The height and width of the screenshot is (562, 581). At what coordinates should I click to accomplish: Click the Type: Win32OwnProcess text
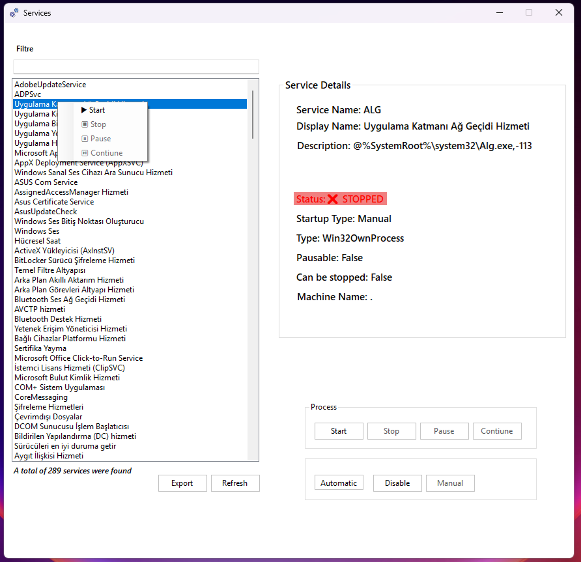[350, 238]
